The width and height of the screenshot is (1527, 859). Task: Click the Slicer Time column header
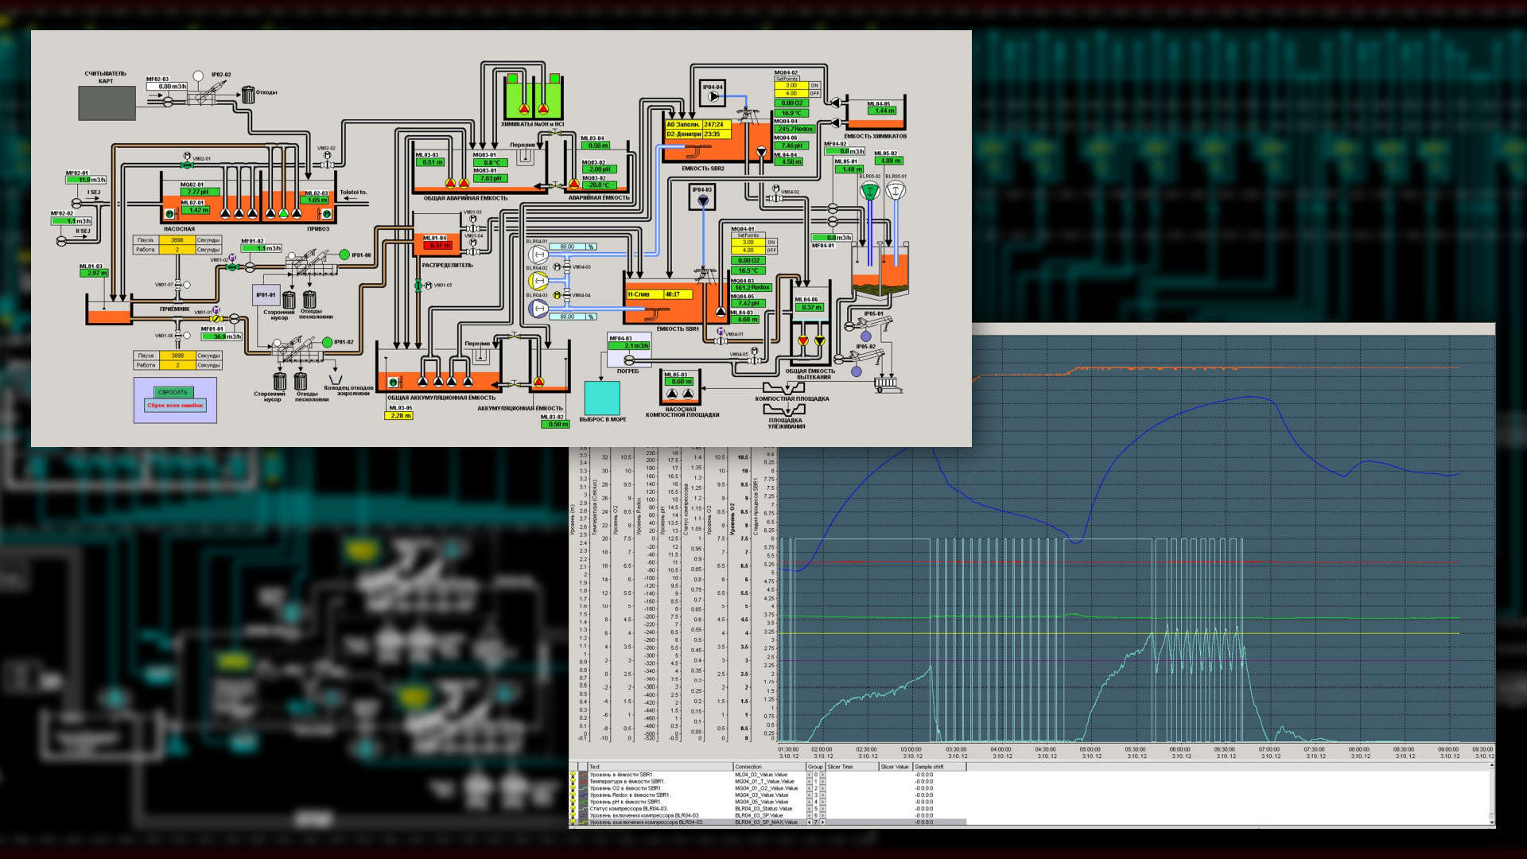852,767
